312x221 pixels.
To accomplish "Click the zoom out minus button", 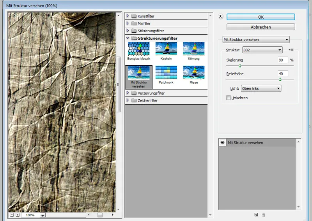I will tap(12, 215).
